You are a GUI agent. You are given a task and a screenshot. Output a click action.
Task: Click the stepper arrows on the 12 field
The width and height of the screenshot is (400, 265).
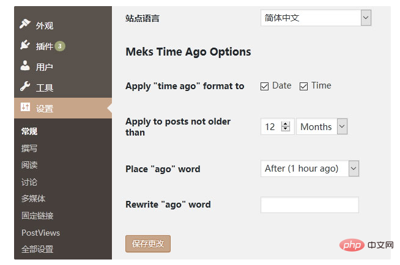click(x=285, y=126)
